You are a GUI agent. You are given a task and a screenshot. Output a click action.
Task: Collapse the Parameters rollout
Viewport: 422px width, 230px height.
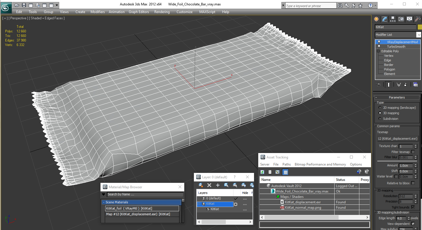point(376,97)
